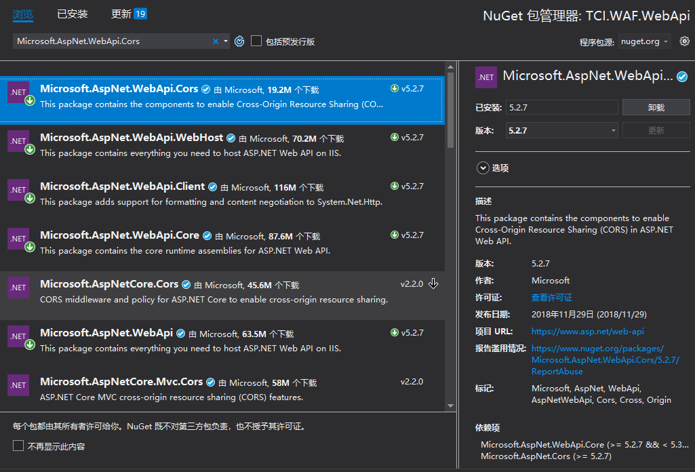Image resolution: width=695 pixels, height=472 pixels.
Task: Click the verified badge on Microsoft.AspNet.WebApi.Cors
Action: point(205,88)
